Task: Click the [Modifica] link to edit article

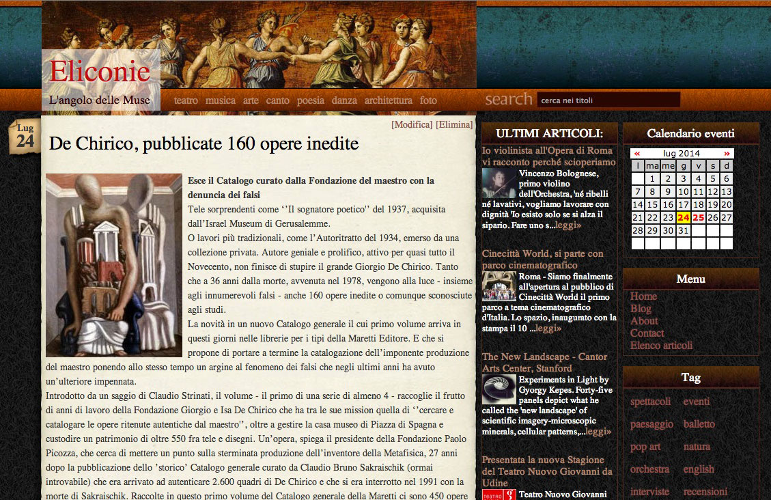Action: point(412,124)
